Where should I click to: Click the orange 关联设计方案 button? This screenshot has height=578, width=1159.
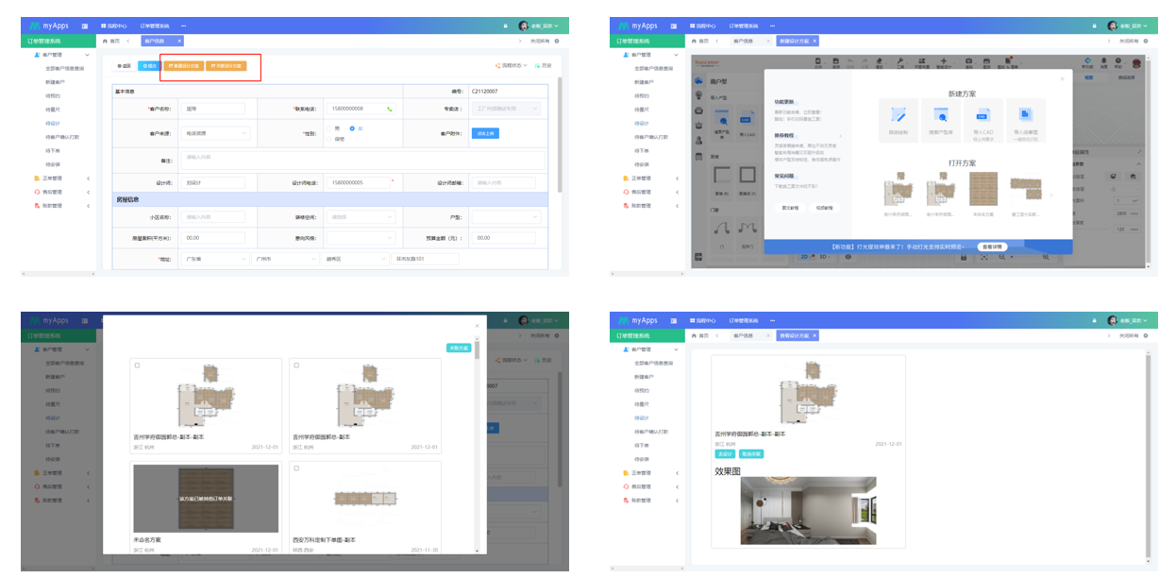pyautogui.click(x=226, y=66)
